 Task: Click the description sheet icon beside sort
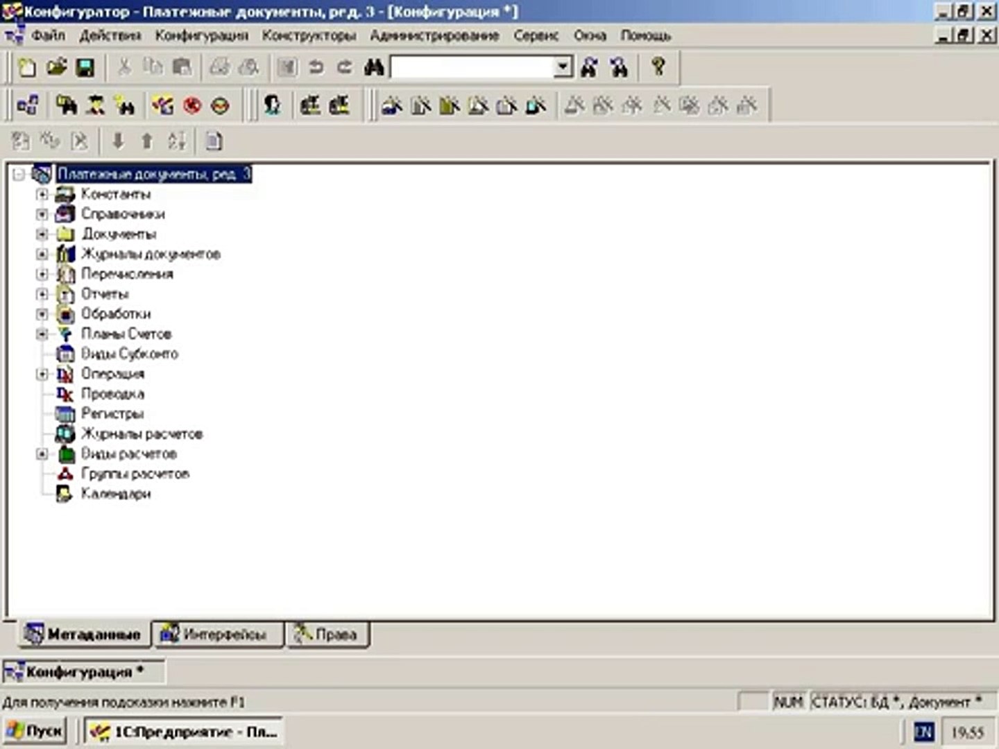[214, 141]
